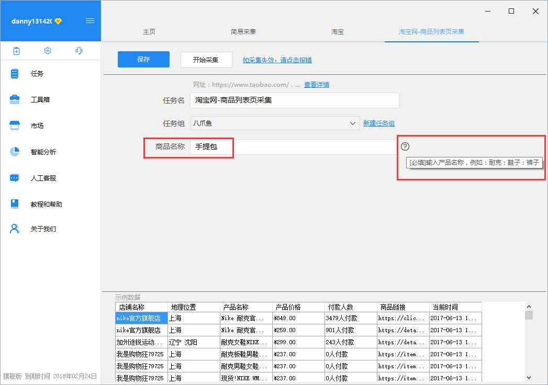Open settings with the gear icon
Viewport: 548px width, 385px height.
(48, 51)
